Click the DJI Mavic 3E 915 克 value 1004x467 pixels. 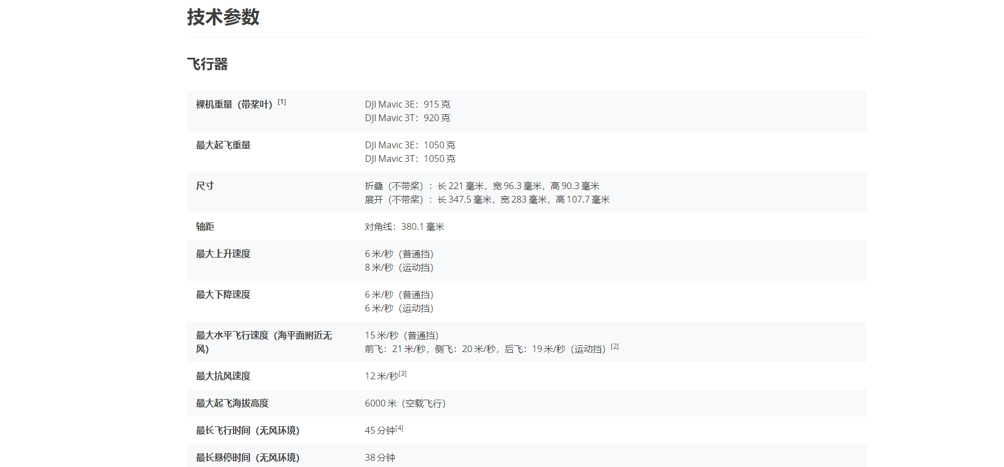[x=407, y=105]
